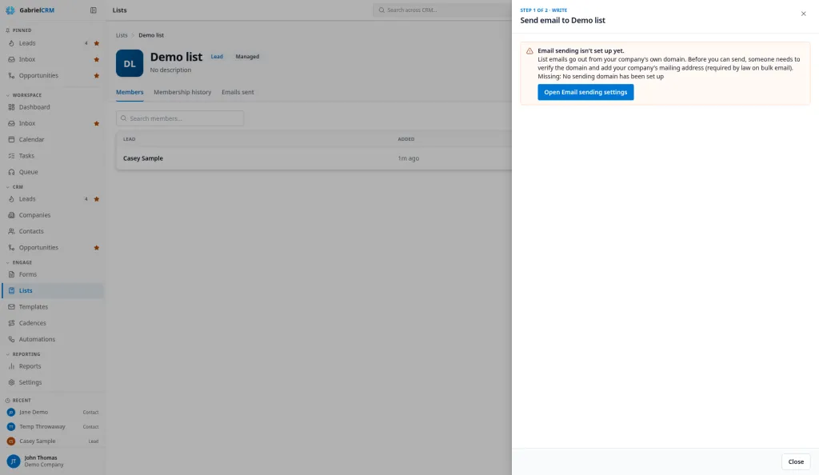Click 'No description' text under Demo list
Viewport: 819px width, 475px height.
(170, 70)
